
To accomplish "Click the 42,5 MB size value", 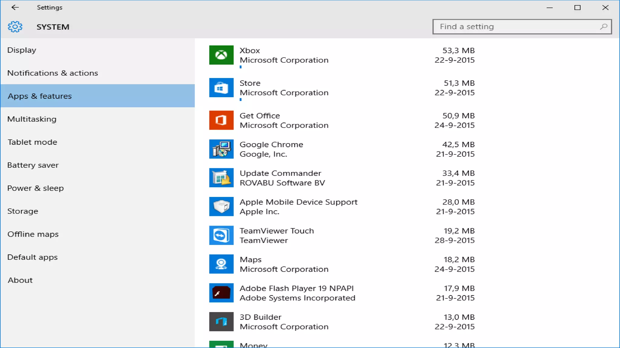I will [459, 144].
